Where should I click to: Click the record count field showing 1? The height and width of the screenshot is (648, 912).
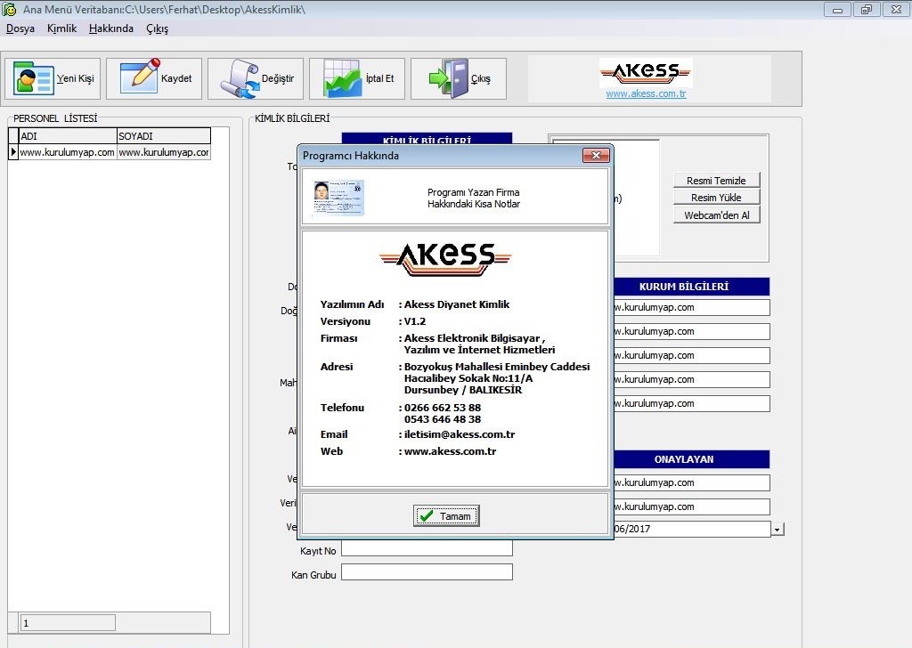point(68,623)
